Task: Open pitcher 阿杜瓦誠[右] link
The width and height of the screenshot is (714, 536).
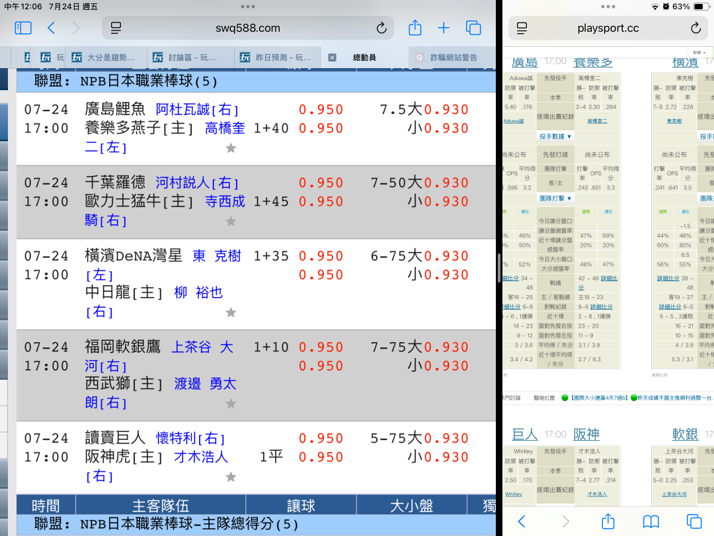Action: tap(197, 109)
